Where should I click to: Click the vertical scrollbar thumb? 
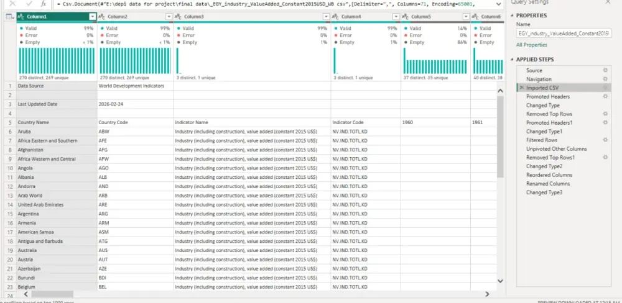click(500, 137)
